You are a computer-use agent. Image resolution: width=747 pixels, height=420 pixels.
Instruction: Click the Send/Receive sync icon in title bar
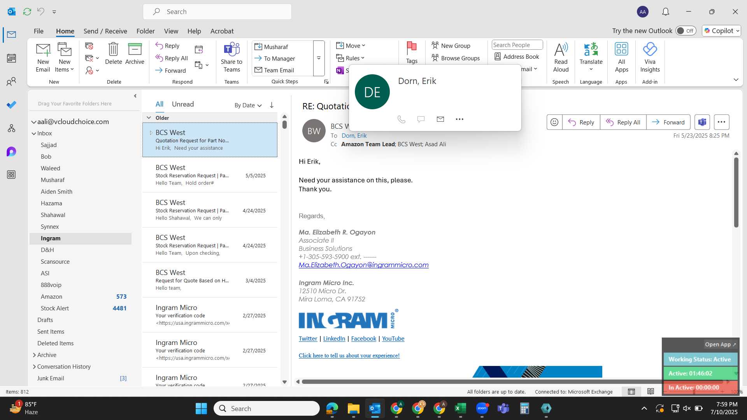coord(27,12)
